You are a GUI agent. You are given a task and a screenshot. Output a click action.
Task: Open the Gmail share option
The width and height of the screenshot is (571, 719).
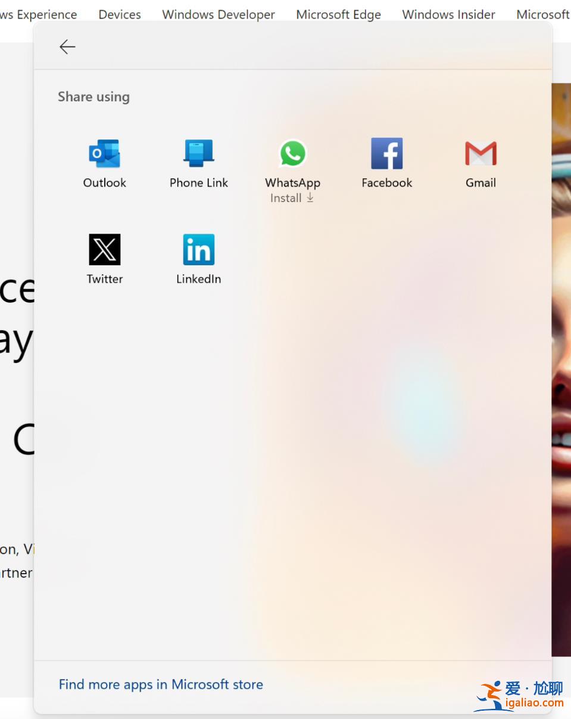[480, 153]
